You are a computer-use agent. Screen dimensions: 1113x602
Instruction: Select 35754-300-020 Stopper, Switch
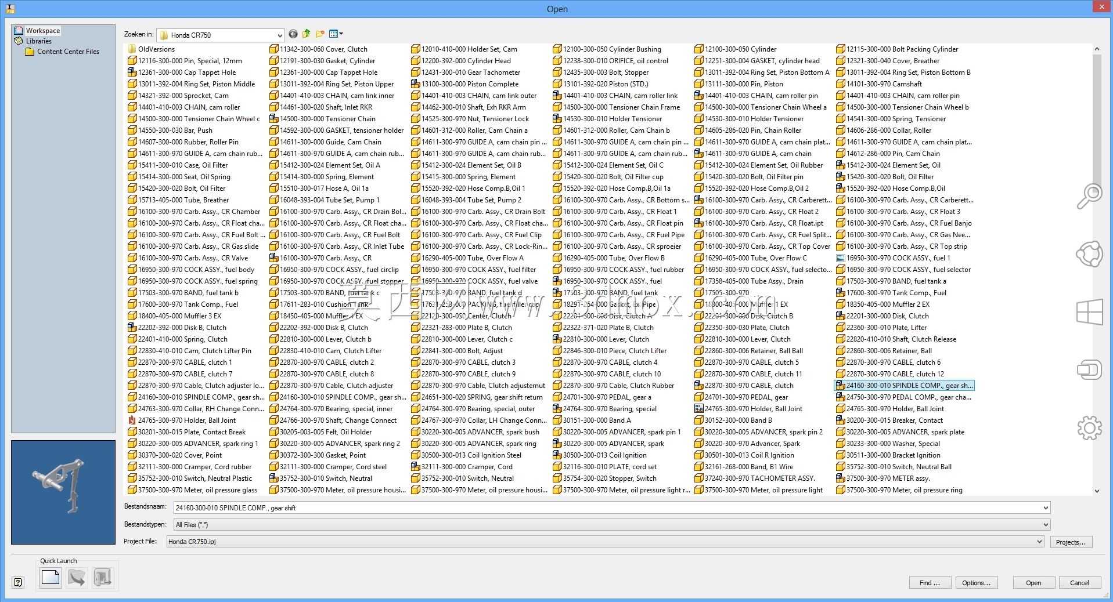pos(610,478)
